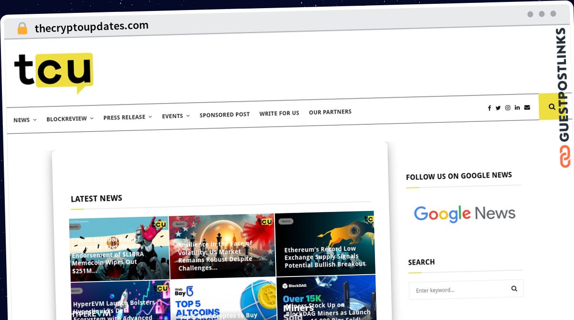Open the US Market Volatility article
This screenshot has height=320, width=574.
click(x=222, y=246)
